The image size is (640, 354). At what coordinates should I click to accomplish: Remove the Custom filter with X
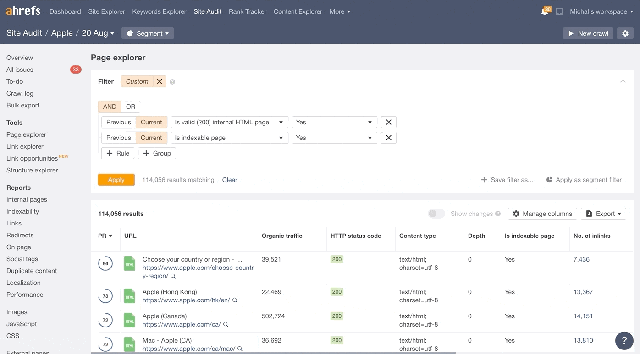coord(160,81)
